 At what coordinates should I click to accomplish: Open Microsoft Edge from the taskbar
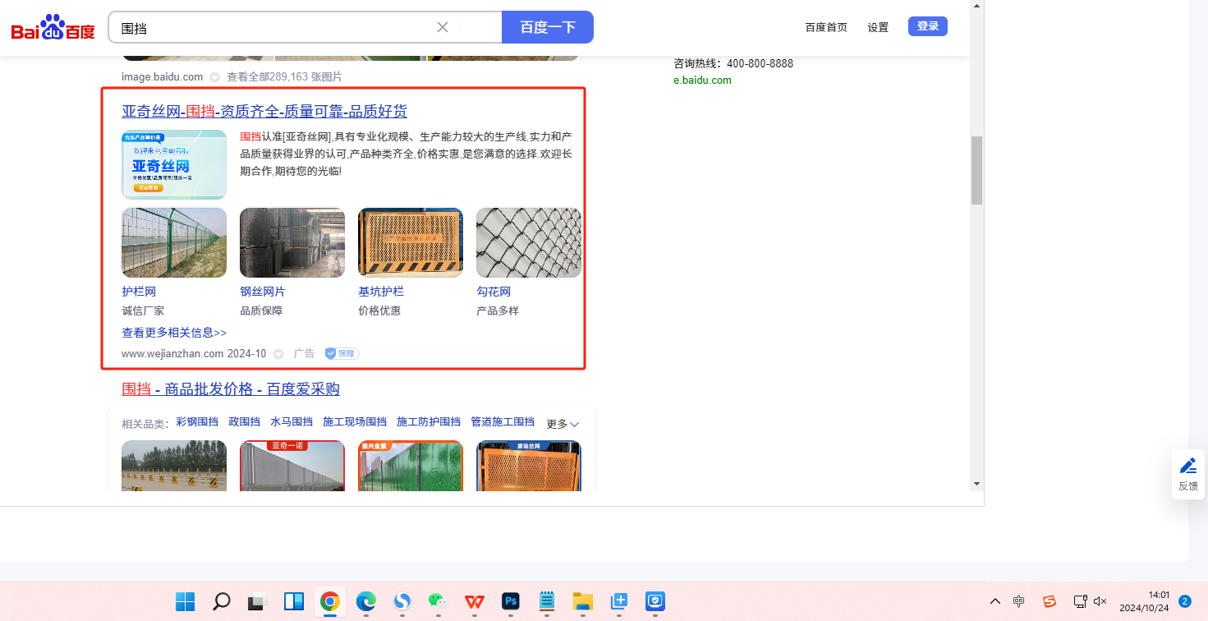click(365, 601)
